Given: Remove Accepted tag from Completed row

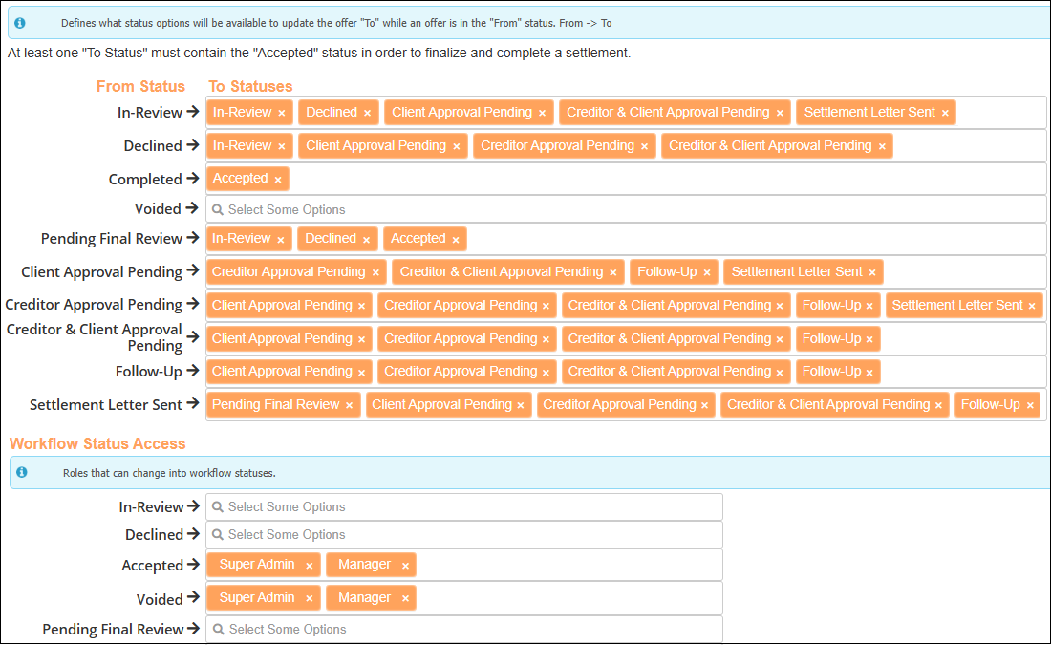Looking at the screenshot, I should 278,180.
